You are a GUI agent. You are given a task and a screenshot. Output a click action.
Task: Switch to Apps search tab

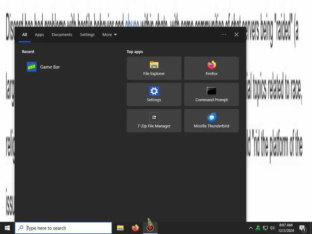pos(39,35)
